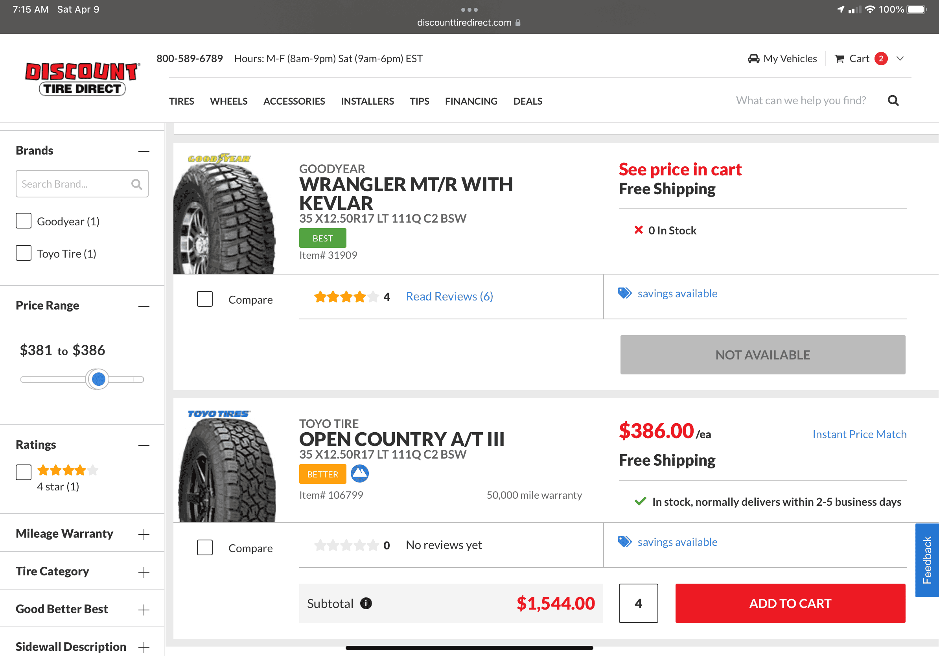Click the quantity field showing 4

639,603
